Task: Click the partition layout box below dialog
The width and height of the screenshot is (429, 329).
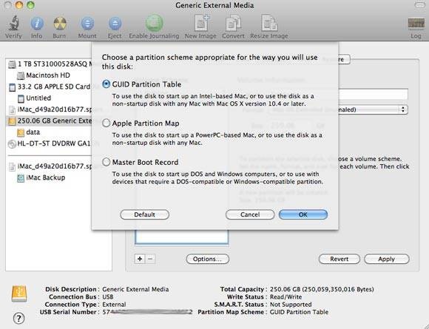Action: click(x=182, y=237)
